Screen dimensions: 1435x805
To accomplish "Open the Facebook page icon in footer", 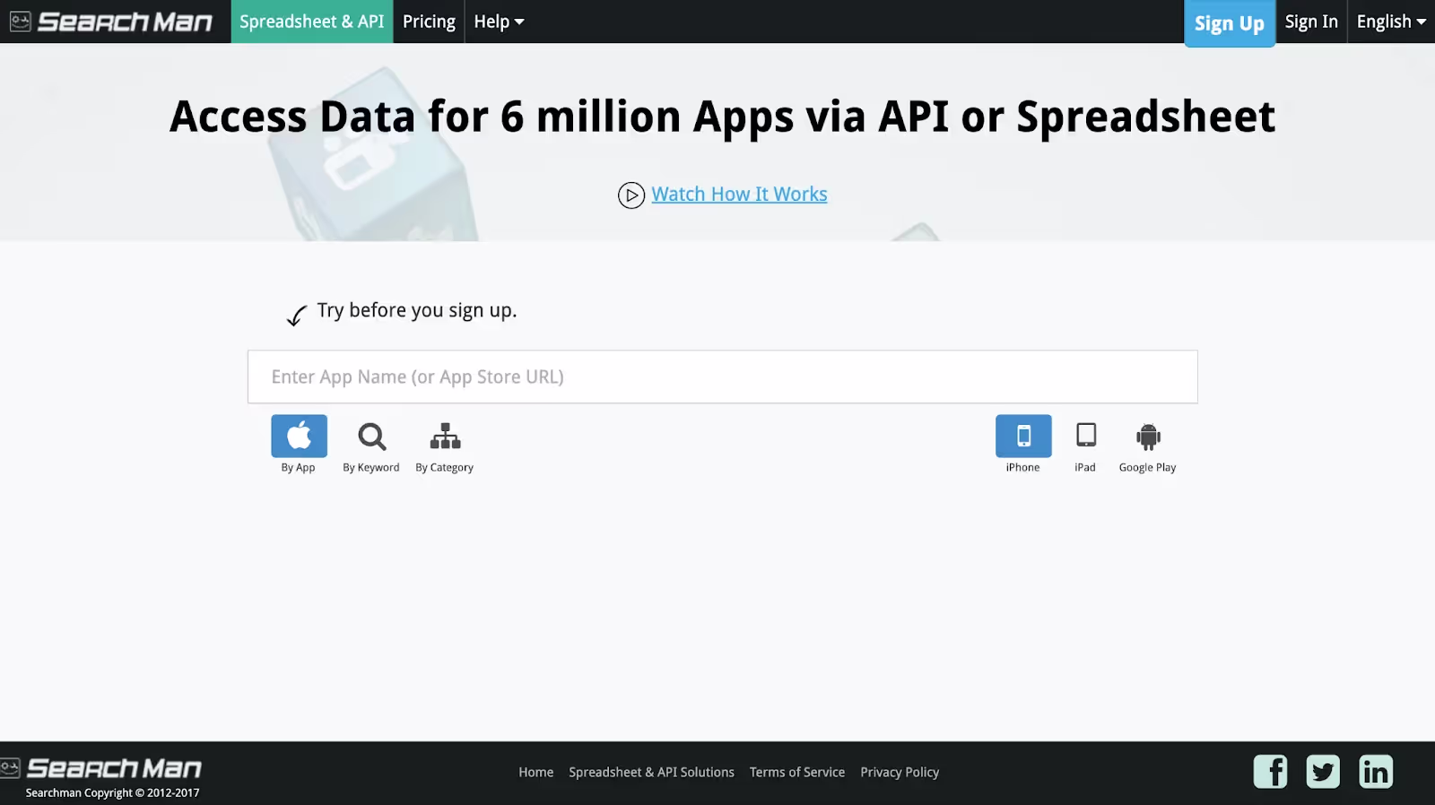I will [x=1270, y=771].
